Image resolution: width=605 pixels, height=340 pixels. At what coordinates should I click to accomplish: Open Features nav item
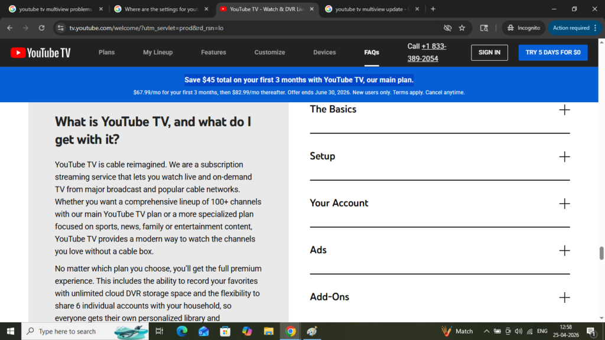pyautogui.click(x=213, y=53)
